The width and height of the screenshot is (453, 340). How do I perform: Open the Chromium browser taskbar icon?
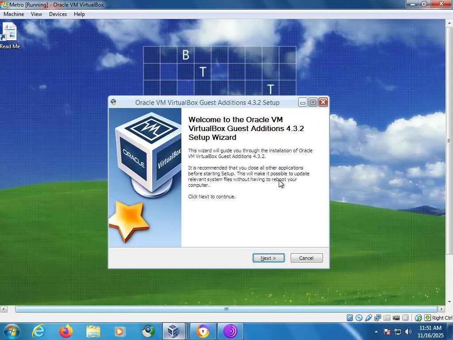pos(148,331)
